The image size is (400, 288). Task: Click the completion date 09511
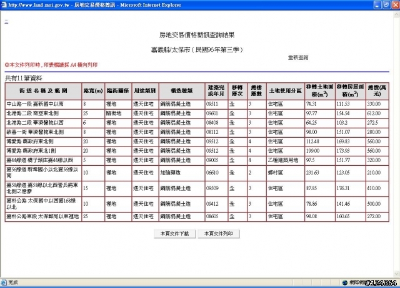tap(212, 104)
